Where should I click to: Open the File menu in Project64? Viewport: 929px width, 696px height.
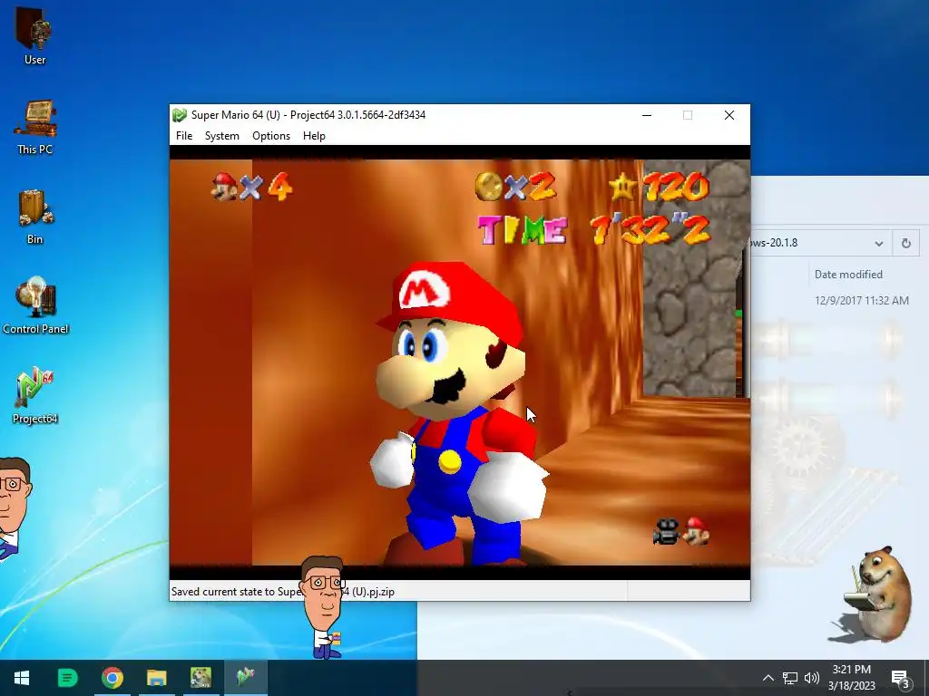(x=184, y=136)
